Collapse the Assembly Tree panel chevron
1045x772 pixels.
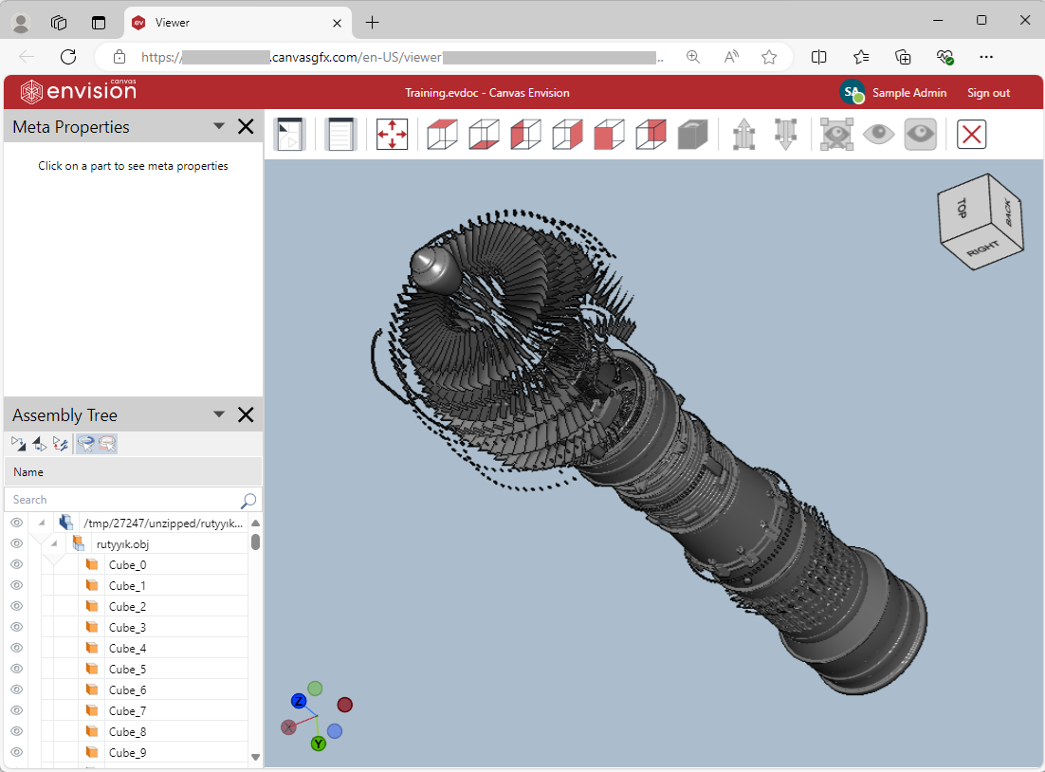click(x=219, y=414)
